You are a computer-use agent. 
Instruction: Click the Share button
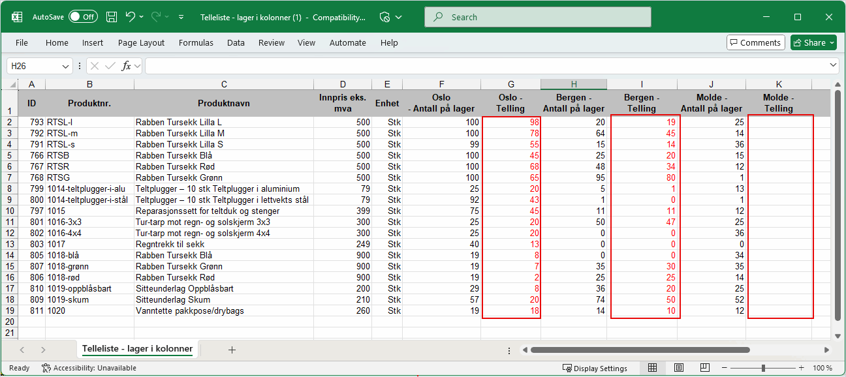813,42
